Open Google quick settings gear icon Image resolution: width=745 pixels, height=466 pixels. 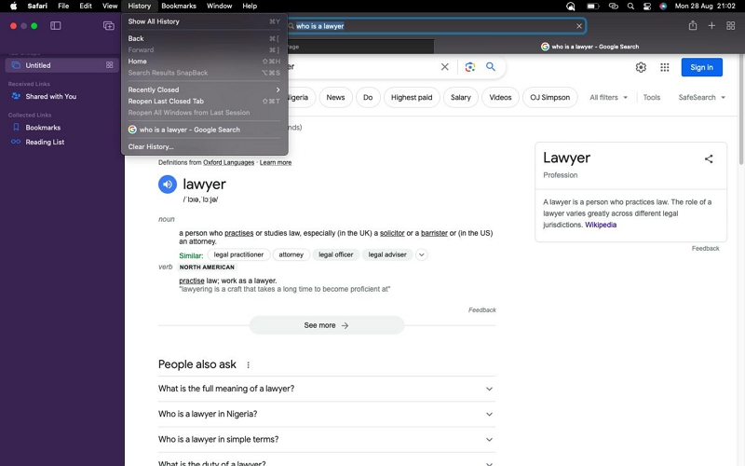[641, 67]
